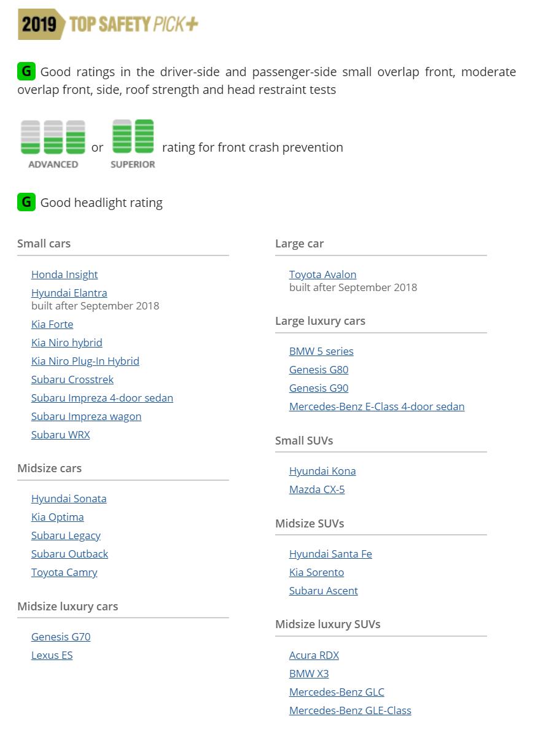Open the Subaru WRX link
The height and width of the screenshot is (735, 538).
coord(61,435)
